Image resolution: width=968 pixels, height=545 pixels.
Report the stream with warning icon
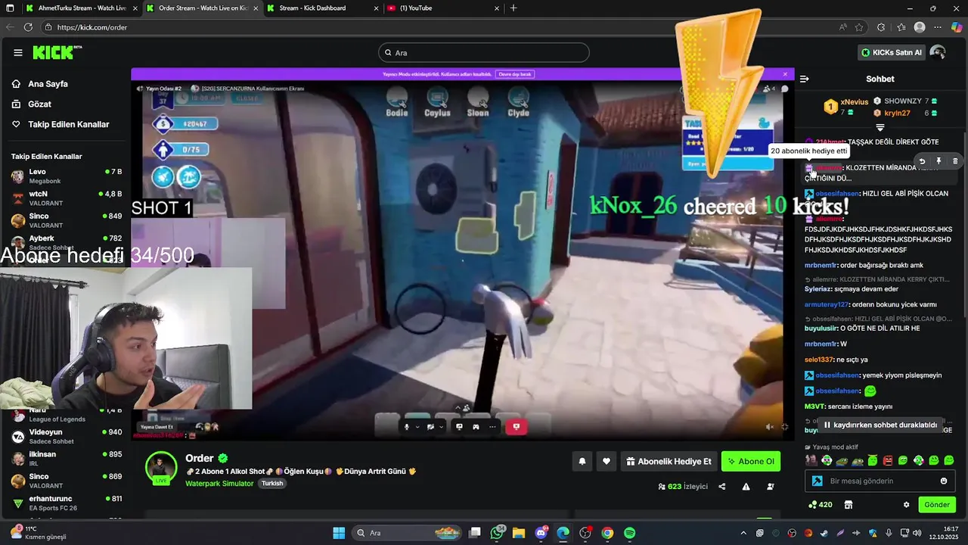pos(746,487)
